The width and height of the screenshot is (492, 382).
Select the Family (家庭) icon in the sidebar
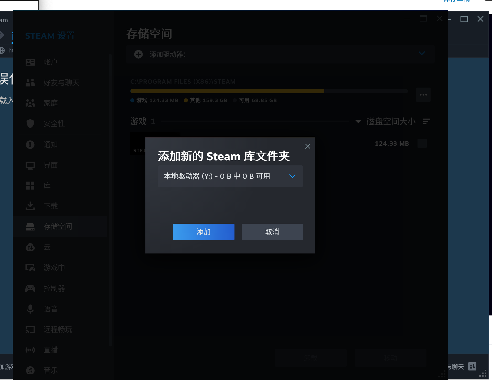click(30, 103)
